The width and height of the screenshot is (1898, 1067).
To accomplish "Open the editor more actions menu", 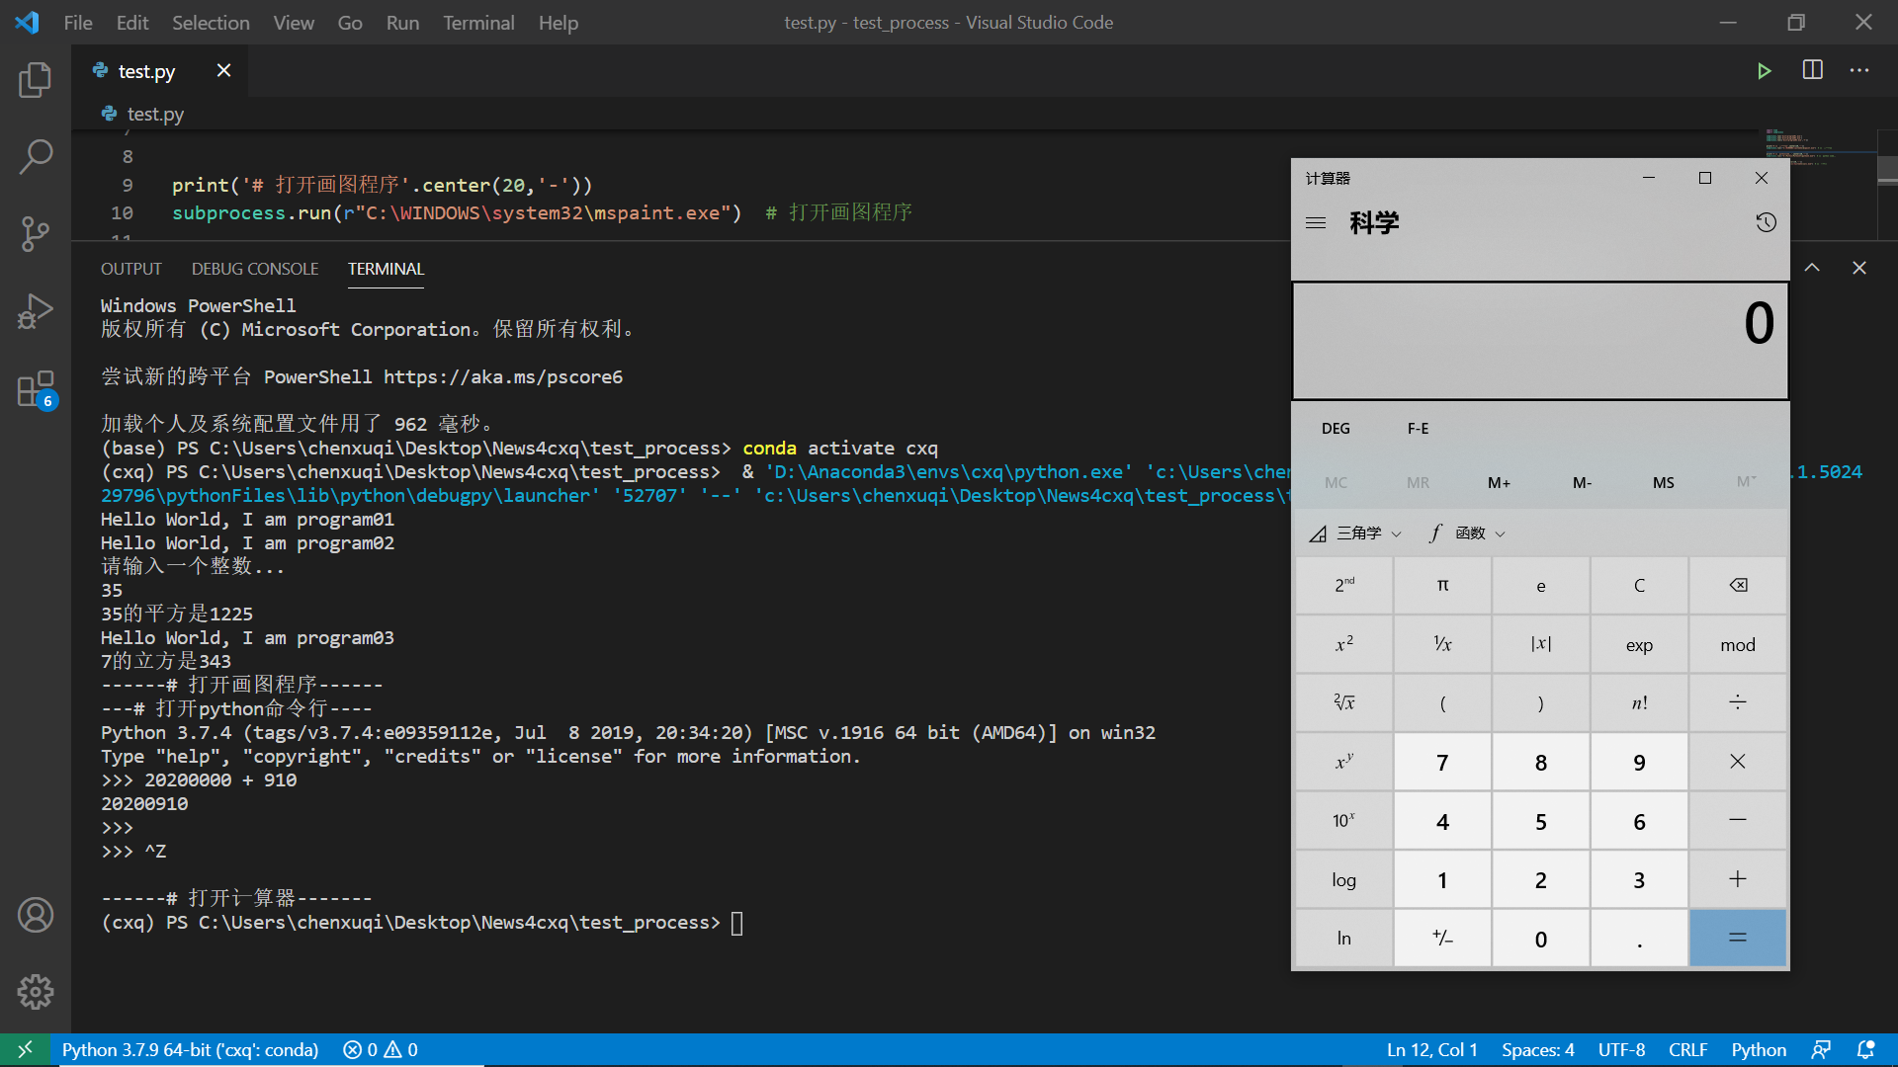I will (1859, 70).
